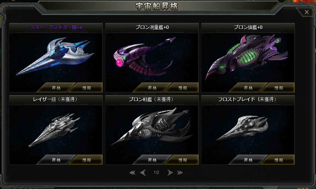Jump to last page double arrow
The height and width of the screenshot is (189, 316).
click(180, 172)
